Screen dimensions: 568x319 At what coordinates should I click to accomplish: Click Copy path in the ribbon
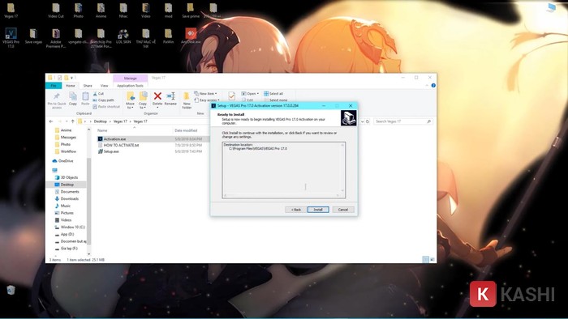pos(103,100)
